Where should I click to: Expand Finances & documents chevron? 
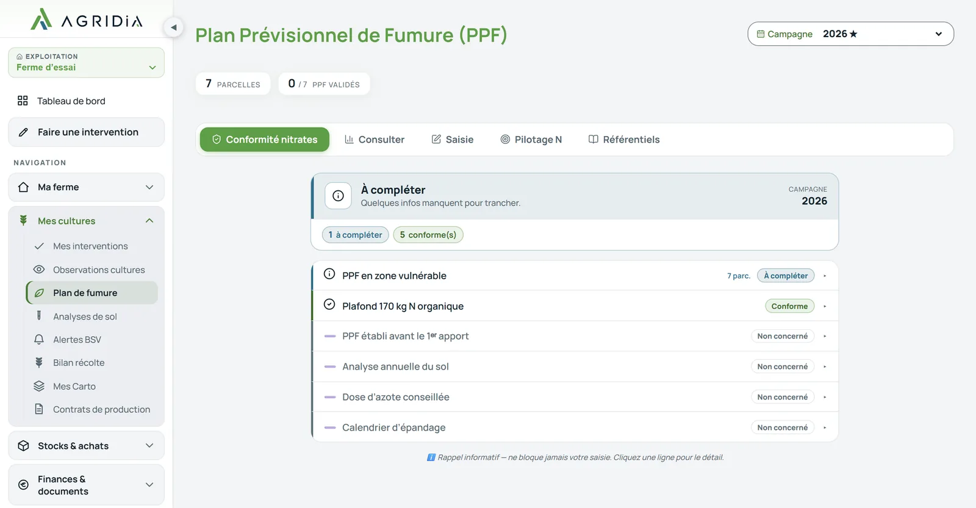149,485
